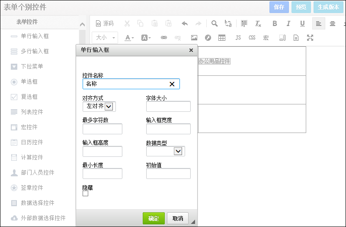Image resolution: width=346 pixels, height=227 pixels.
Task: Select 日历控件 item
Action: [27, 142]
